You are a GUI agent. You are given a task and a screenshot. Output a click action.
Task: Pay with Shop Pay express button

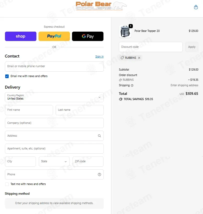(x=21, y=36)
